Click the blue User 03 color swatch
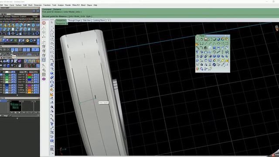279x157 pixels. click(x=30, y=79)
